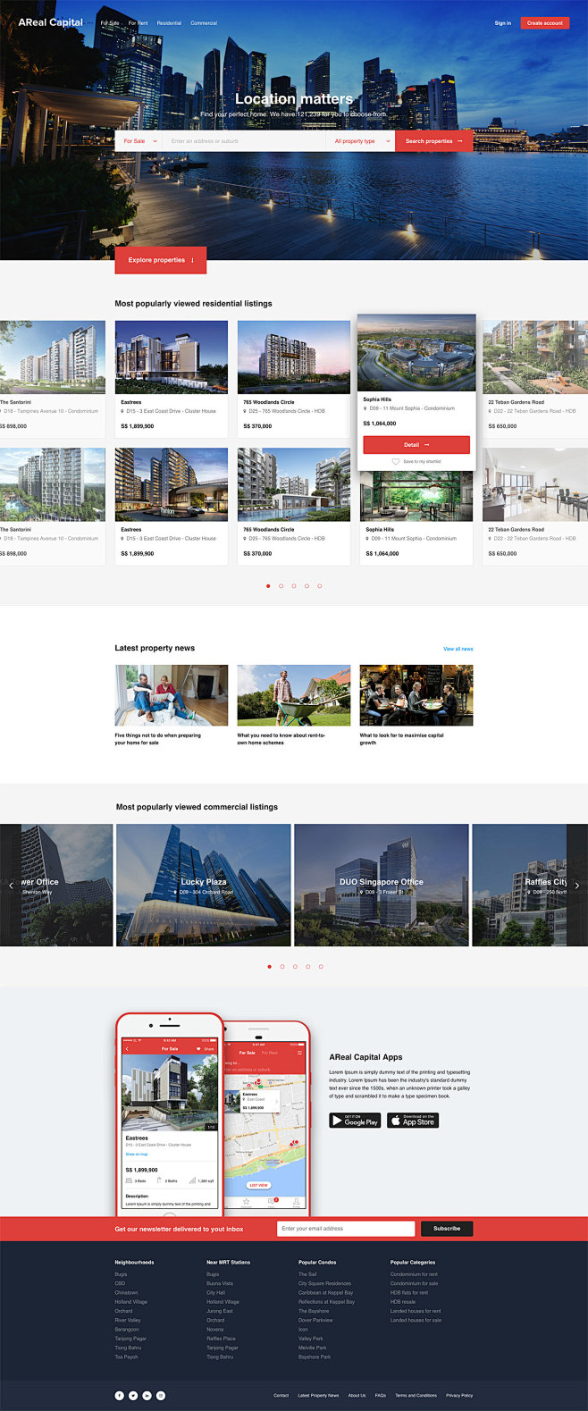
Task: Go to next commercial listing with right arrow
Action: 577,886
